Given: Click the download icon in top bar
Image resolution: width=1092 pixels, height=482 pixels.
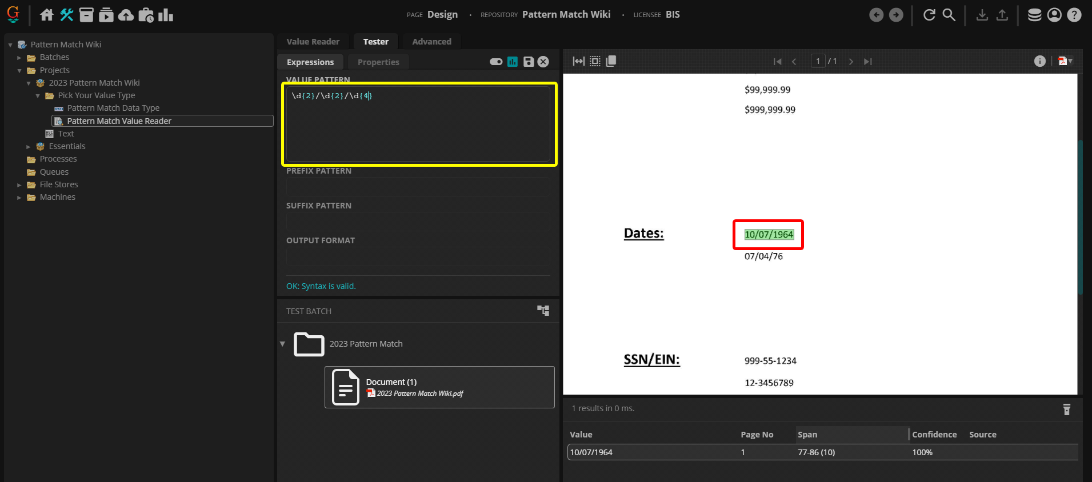Looking at the screenshot, I should coord(982,15).
